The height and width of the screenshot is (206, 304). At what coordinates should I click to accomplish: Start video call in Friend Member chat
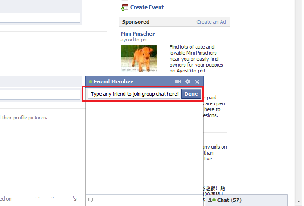click(x=178, y=82)
